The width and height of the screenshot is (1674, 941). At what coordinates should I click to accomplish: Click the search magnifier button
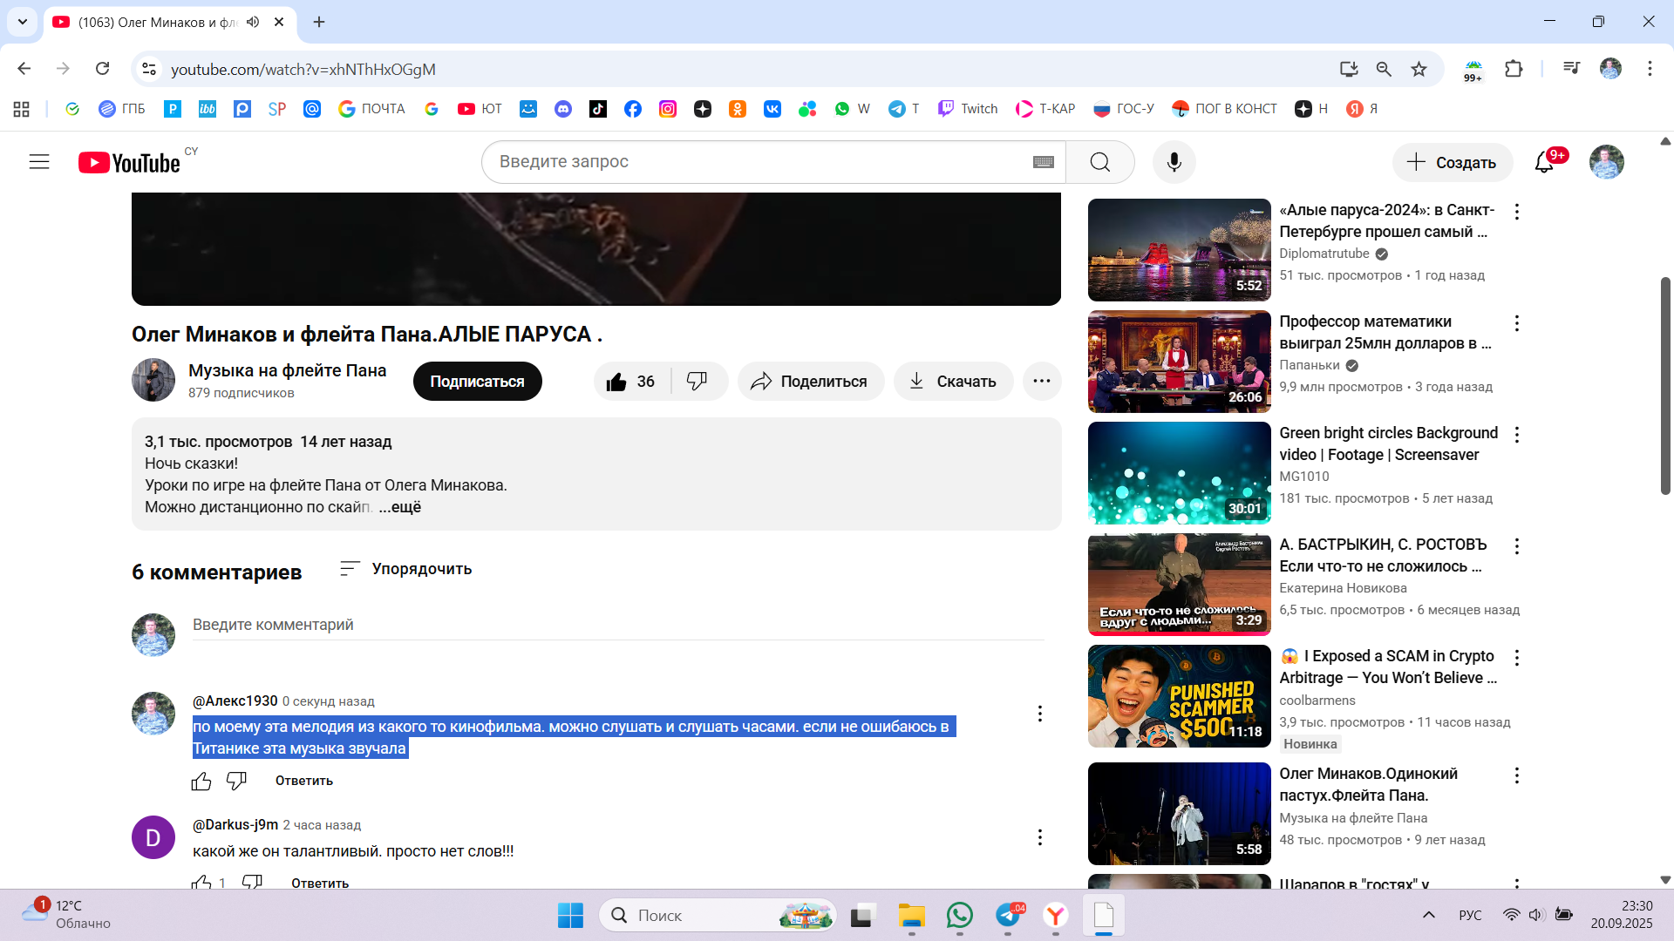[x=1099, y=162]
